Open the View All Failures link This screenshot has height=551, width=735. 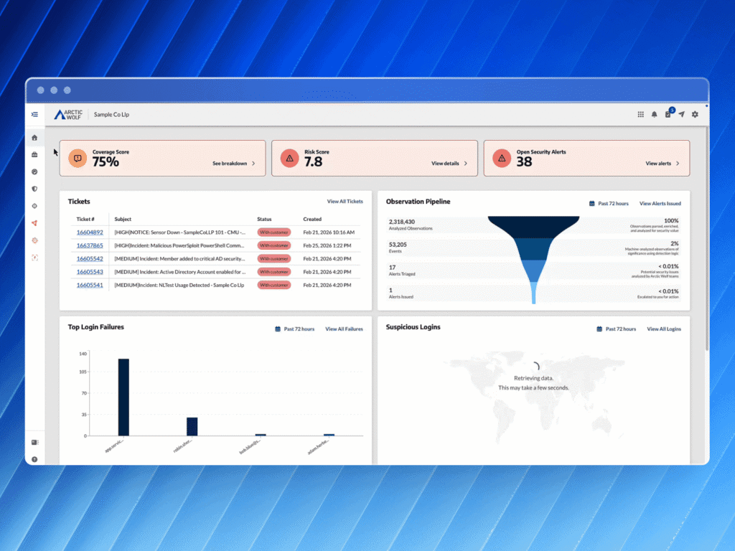tap(344, 329)
